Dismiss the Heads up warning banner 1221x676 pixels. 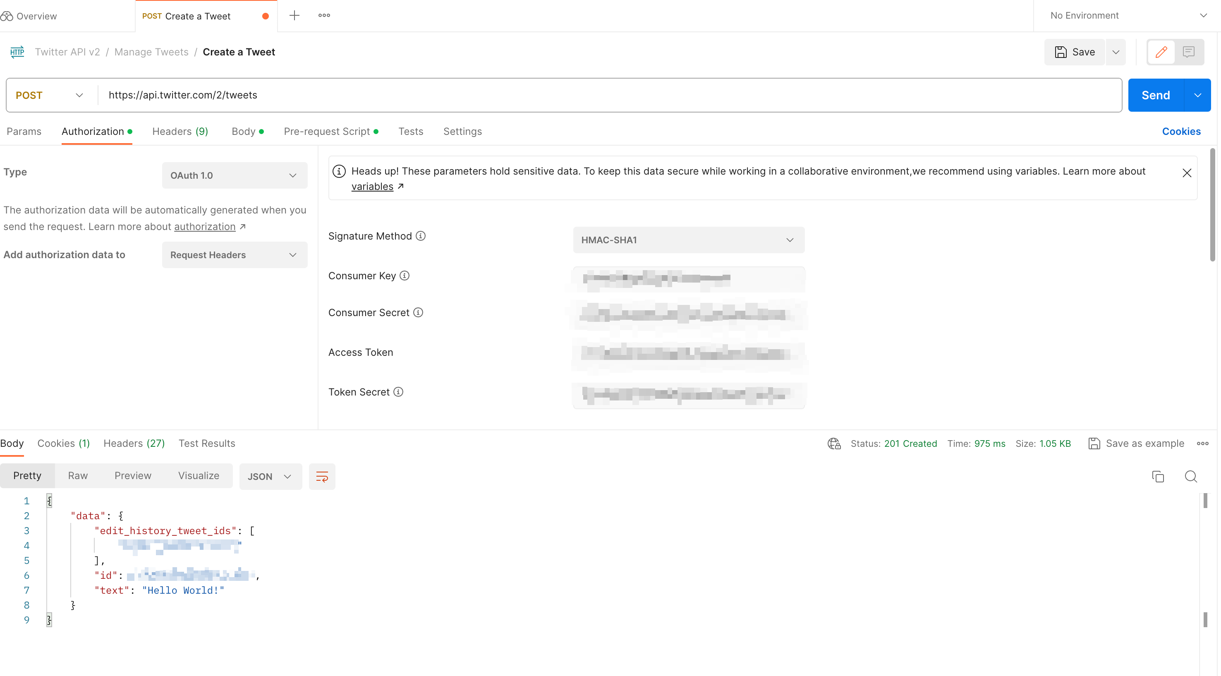[x=1187, y=173]
